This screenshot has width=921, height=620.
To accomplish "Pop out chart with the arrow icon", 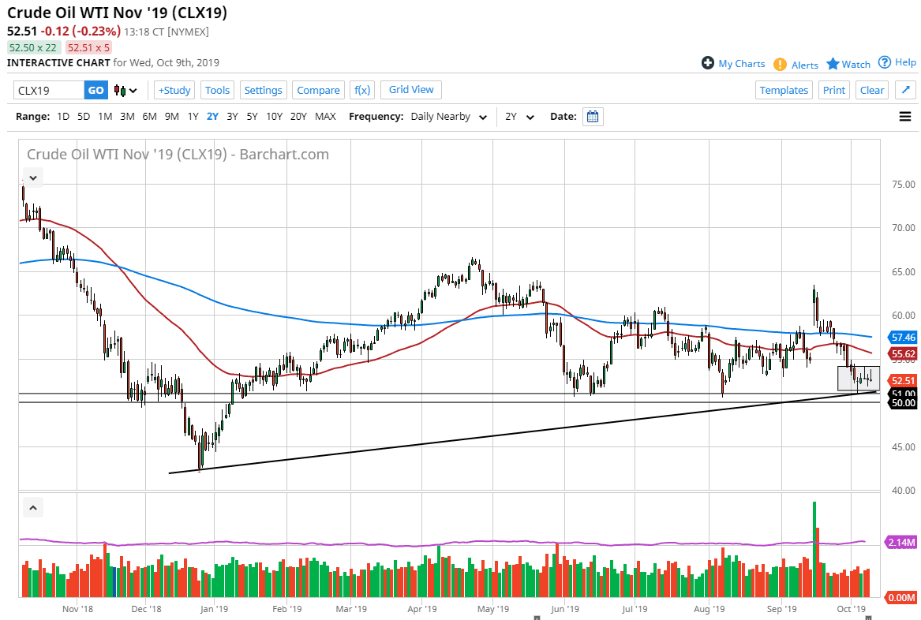I will click(x=905, y=90).
